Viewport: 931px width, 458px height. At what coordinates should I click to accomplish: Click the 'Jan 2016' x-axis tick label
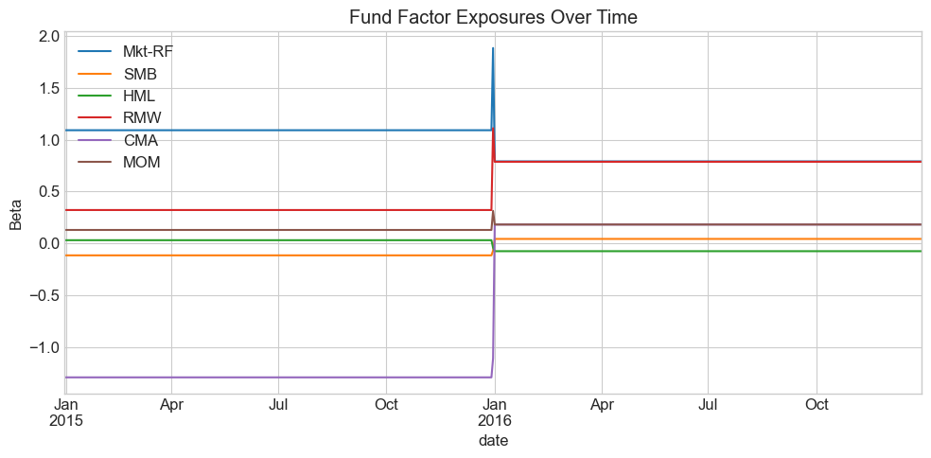pyautogui.click(x=494, y=413)
